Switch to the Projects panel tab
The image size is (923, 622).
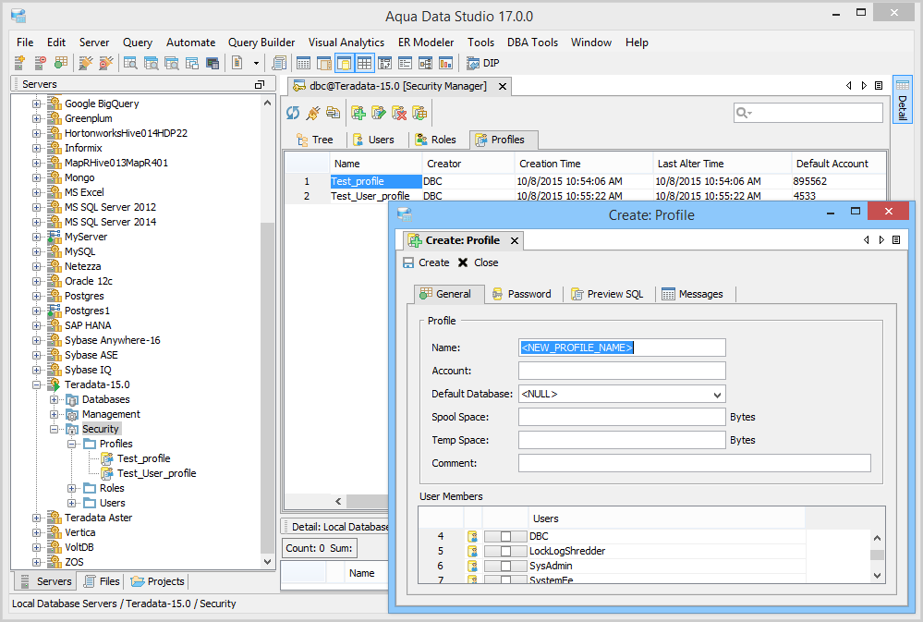(158, 581)
